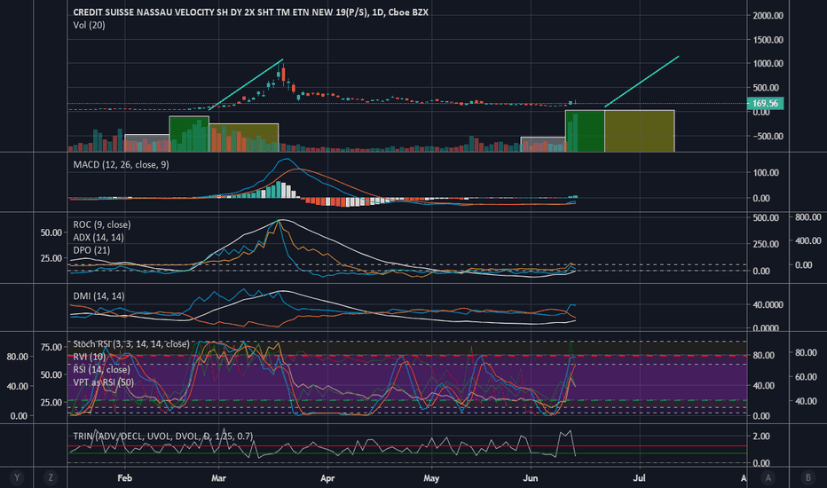Screen dimensions: 827x488
Task: Click the -500.00 price scale value
Action: (767, 136)
